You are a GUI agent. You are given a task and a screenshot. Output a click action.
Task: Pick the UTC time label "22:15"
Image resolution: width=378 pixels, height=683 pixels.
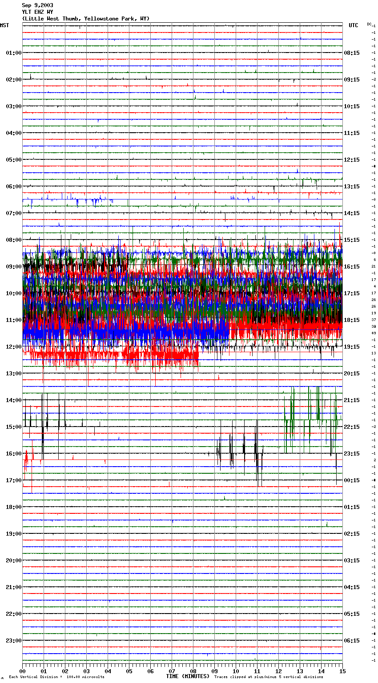tap(352, 427)
